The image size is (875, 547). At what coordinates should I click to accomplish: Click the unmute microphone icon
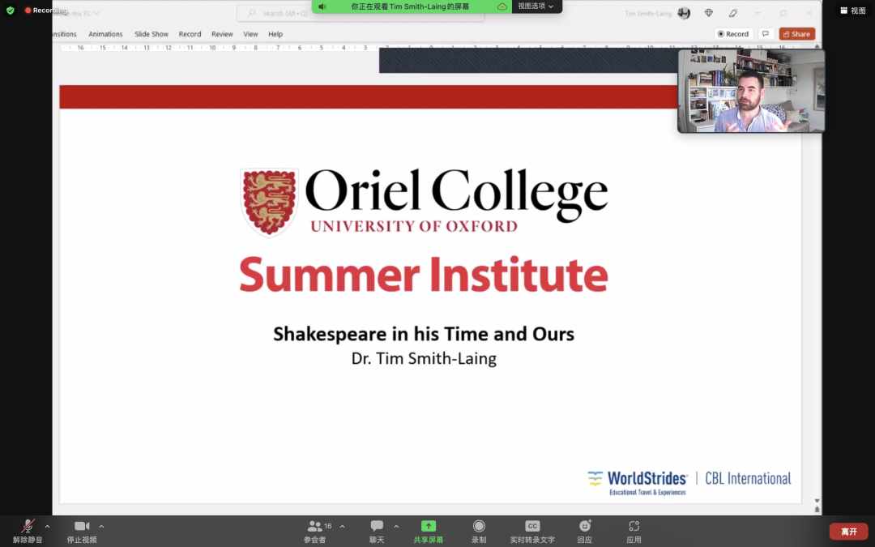pyautogui.click(x=28, y=527)
